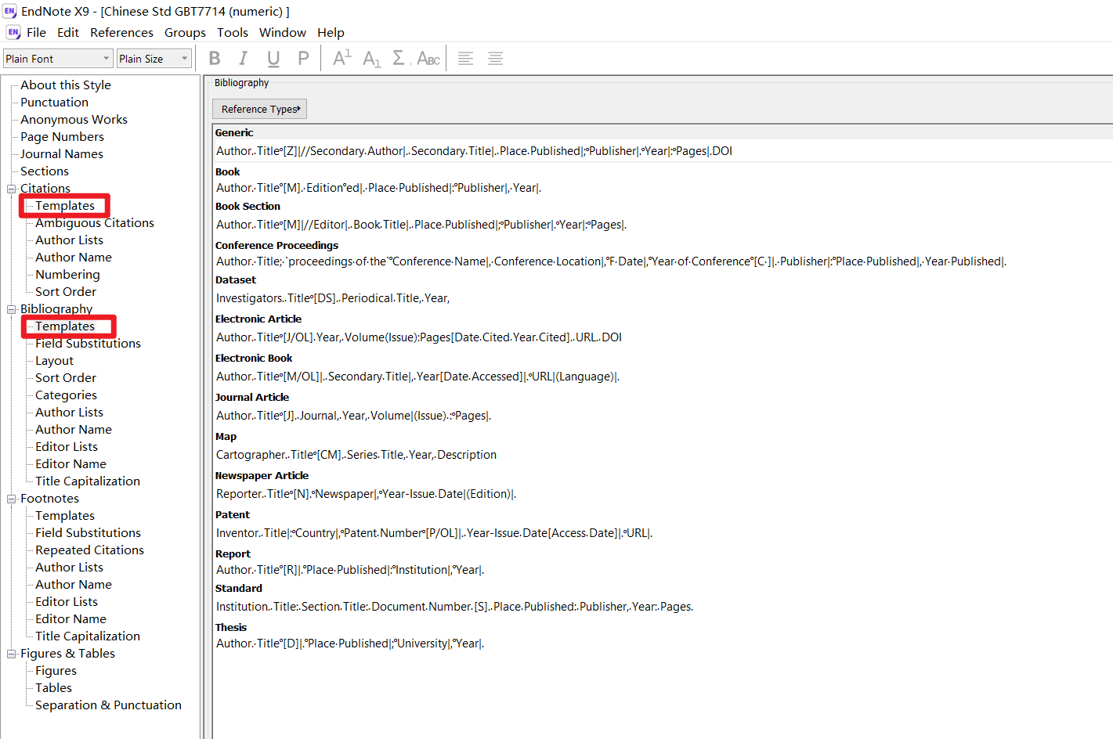The image size is (1113, 739).
Task: Open the Tools menu
Action: coord(233,32)
